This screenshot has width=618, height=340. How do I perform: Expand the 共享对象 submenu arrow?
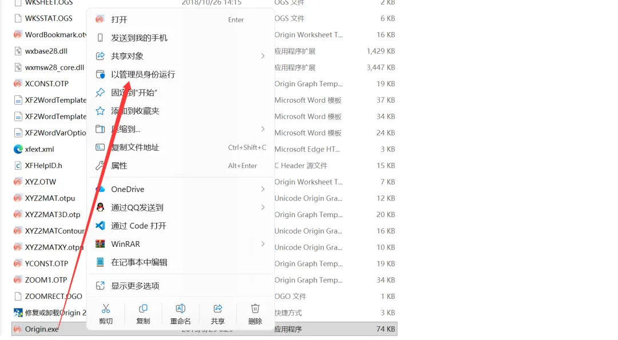(x=263, y=56)
